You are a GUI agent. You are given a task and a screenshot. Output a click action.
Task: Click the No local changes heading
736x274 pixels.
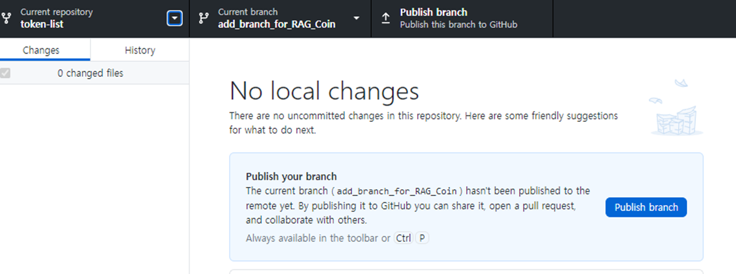click(x=324, y=92)
